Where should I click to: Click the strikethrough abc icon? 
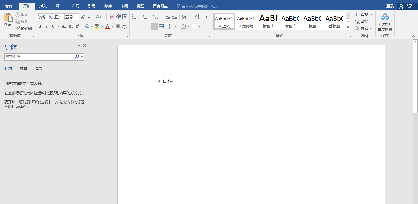pyautogui.click(x=64, y=26)
